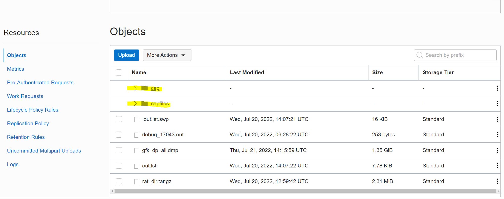Image resolution: width=504 pixels, height=199 pixels.
Task: Open three-dot menu for debug_17043.out
Action: [497, 135]
